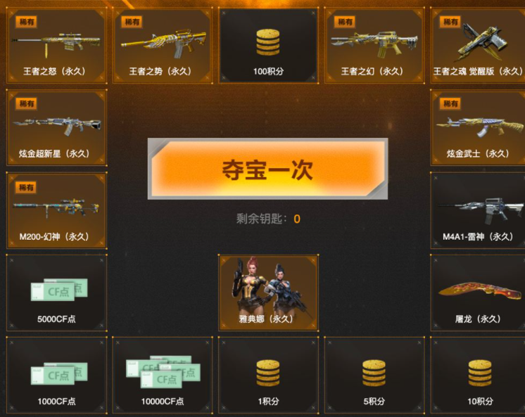Click the 10000CF点 voucher tile
Screen dimensions: 525x417
click(163, 376)
